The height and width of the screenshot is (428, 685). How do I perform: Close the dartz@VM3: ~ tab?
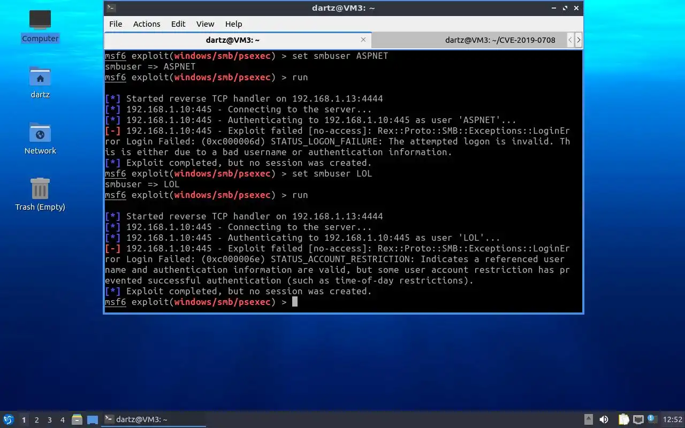click(x=363, y=40)
